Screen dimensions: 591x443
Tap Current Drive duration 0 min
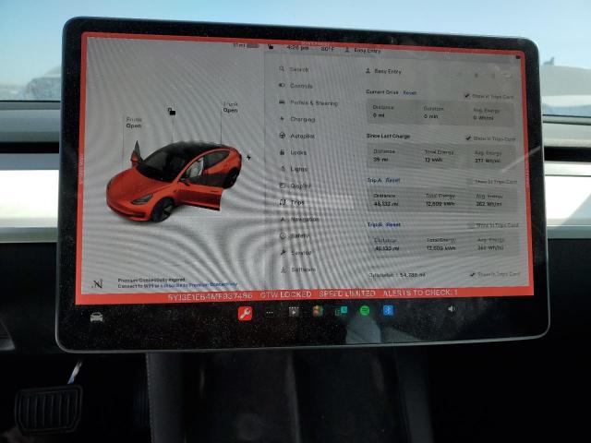[x=430, y=116]
